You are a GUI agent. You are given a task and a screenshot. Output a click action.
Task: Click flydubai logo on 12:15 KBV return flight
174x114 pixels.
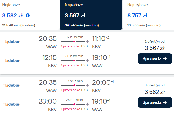tap(12, 60)
